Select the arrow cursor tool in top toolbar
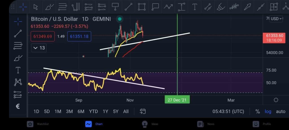Screen dimensions: 289x130 36,7
